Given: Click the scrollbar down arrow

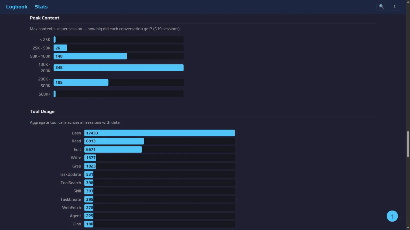Looking at the screenshot, I should point(408,228).
